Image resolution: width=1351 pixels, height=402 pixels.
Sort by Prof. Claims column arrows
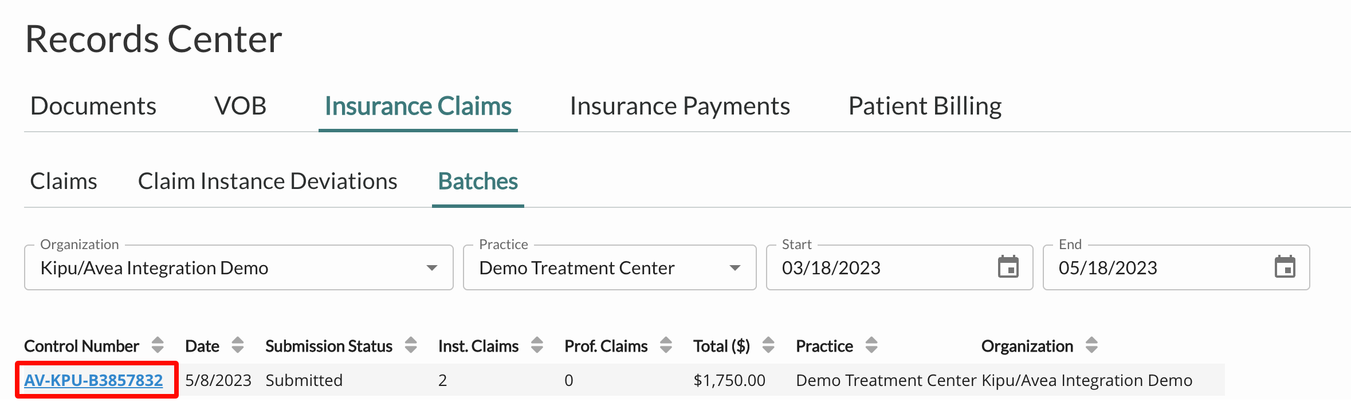tap(666, 345)
